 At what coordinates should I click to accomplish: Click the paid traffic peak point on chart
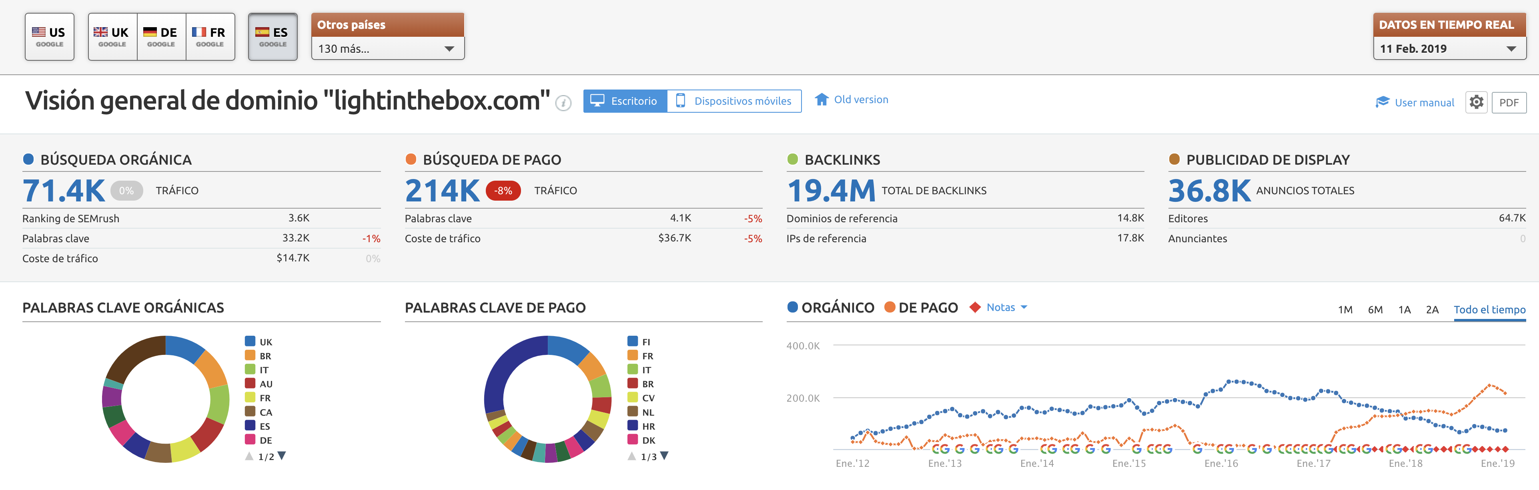[x=1489, y=385]
